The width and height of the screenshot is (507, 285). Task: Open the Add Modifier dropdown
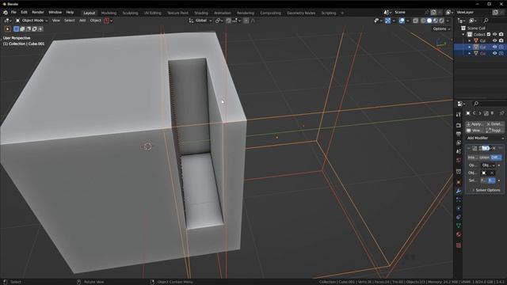(x=485, y=138)
